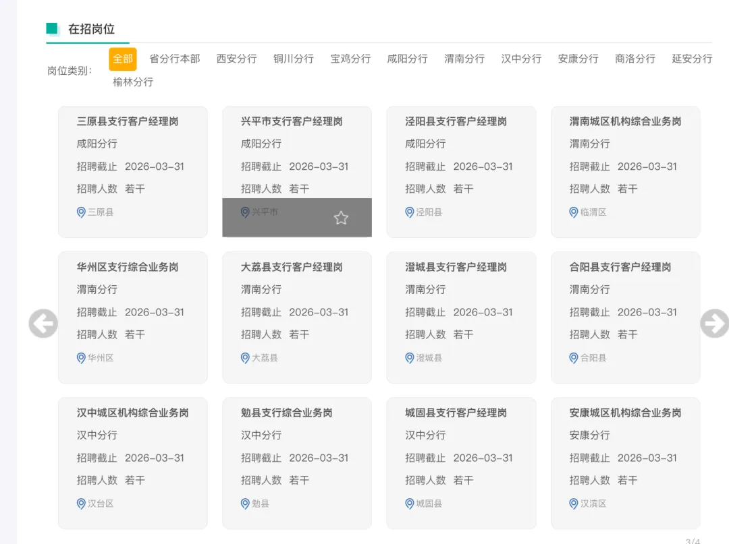Screen dimensions: 729x544
Task: Click 安康分行 text in 安康城区 card
Action: click(589, 435)
